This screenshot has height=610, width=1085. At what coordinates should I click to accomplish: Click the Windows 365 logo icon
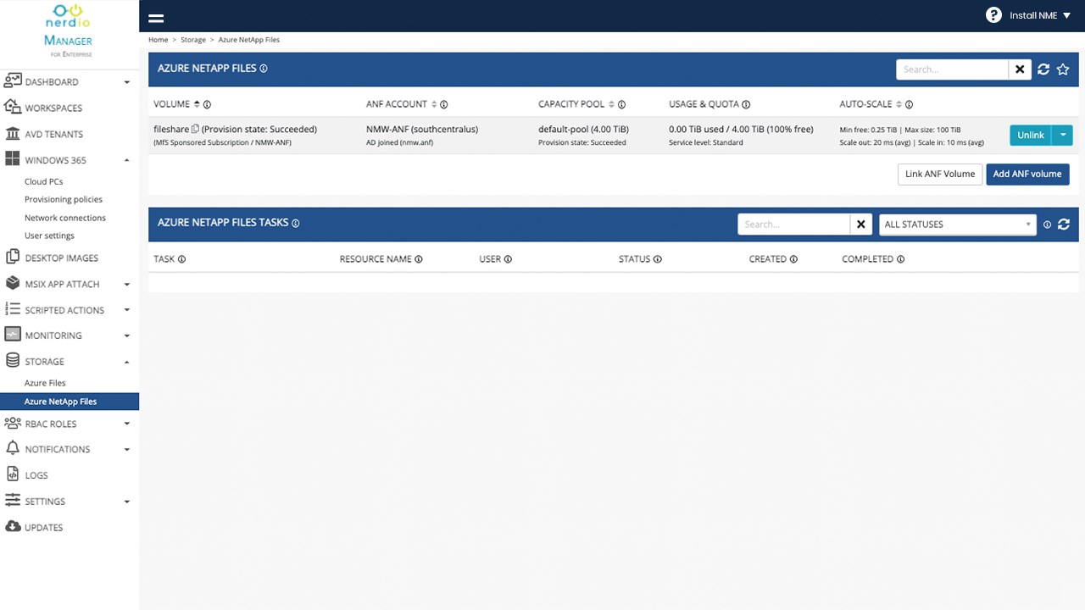(13, 159)
